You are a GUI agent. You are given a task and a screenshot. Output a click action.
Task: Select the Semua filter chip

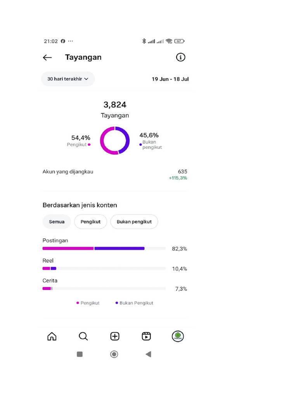pos(57,222)
